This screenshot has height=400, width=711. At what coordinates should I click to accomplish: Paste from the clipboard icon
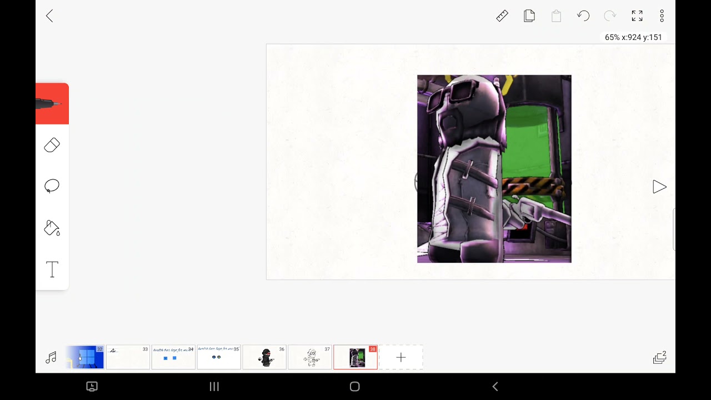click(556, 16)
